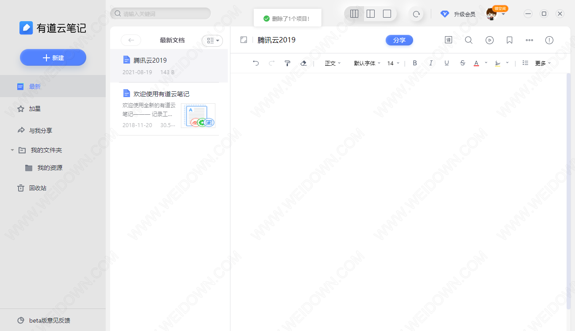Click the undo arrow icon
575x331 pixels.
click(256, 63)
